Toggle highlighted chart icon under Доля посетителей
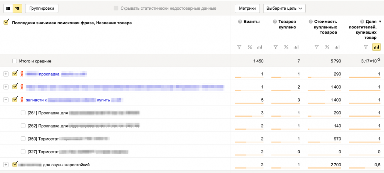The image size is (384, 173). 376,47
